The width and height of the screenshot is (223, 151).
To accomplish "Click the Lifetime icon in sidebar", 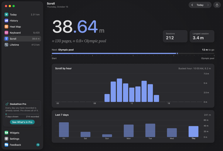I will point(6,45).
